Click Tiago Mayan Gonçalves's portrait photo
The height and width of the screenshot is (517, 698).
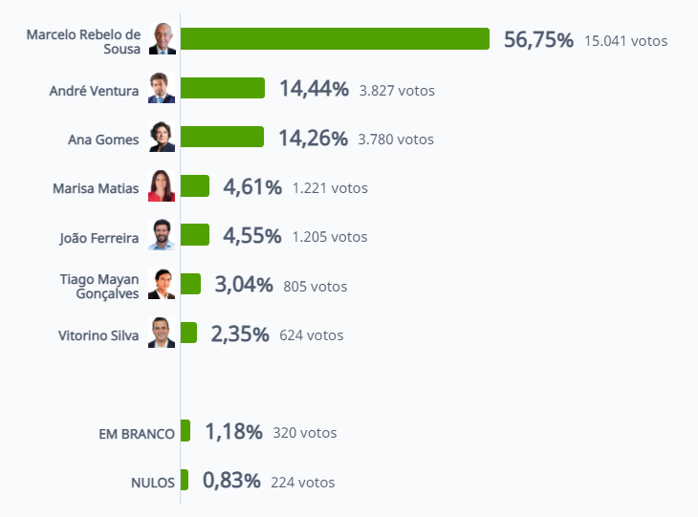tap(162, 284)
